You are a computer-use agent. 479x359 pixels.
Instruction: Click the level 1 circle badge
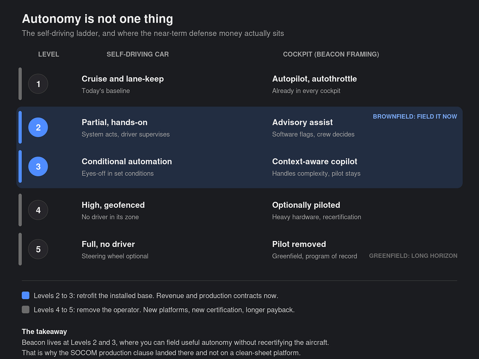(x=38, y=84)
